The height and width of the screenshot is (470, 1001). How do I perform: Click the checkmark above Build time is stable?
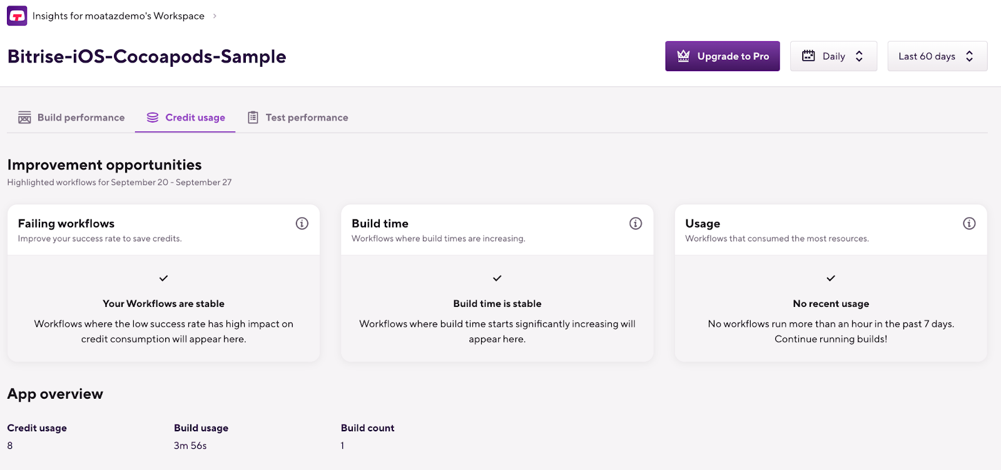tap(497, 278)
